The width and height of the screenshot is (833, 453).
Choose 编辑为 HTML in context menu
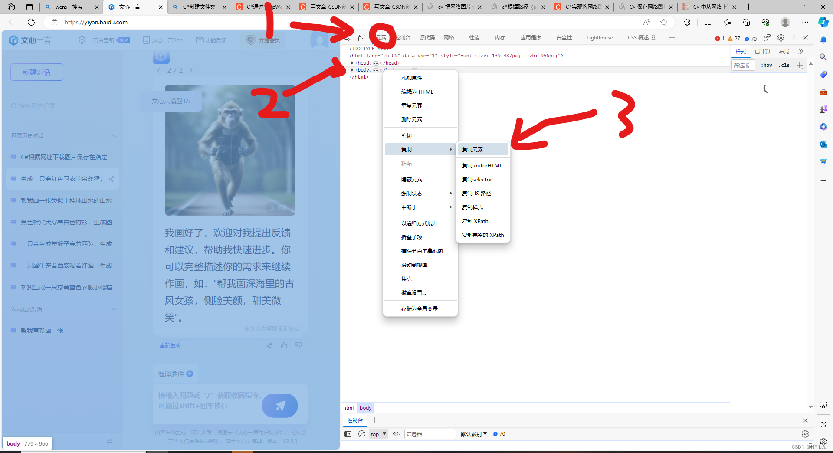click(x=420, y=92)
